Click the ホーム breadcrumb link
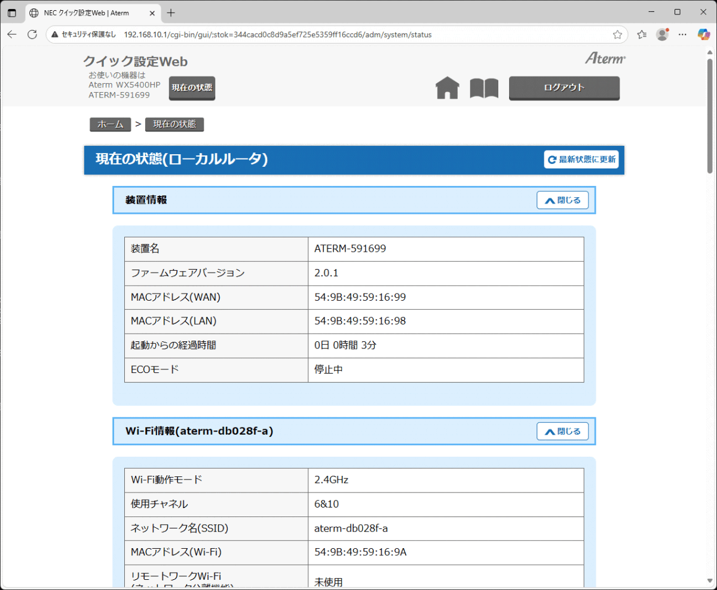The height and width of the screenshot is (590, 717). pos(110,124)
